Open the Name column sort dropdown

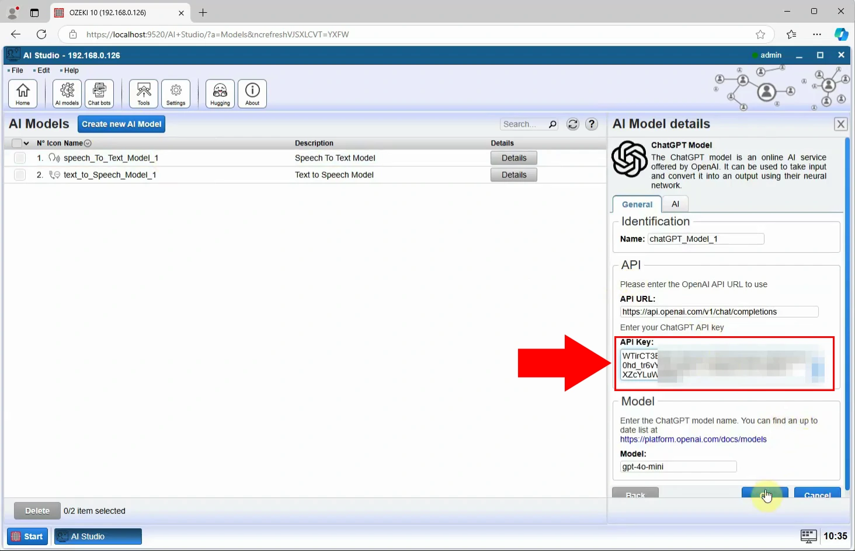tap(88, 143)
